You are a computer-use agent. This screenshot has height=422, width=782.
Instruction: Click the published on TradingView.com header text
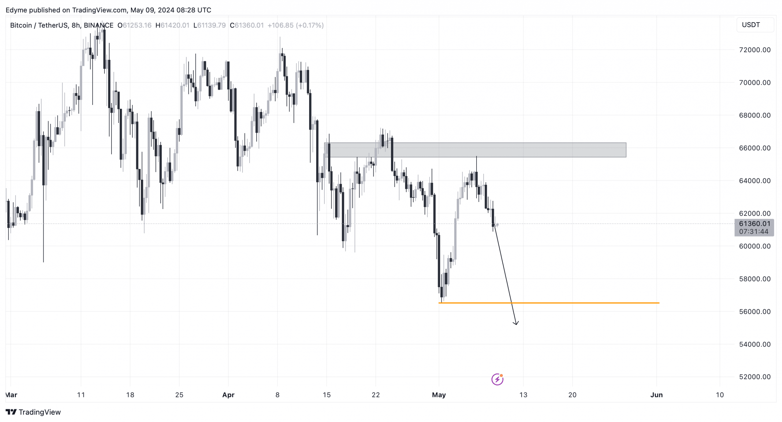(x=78, y=10)
